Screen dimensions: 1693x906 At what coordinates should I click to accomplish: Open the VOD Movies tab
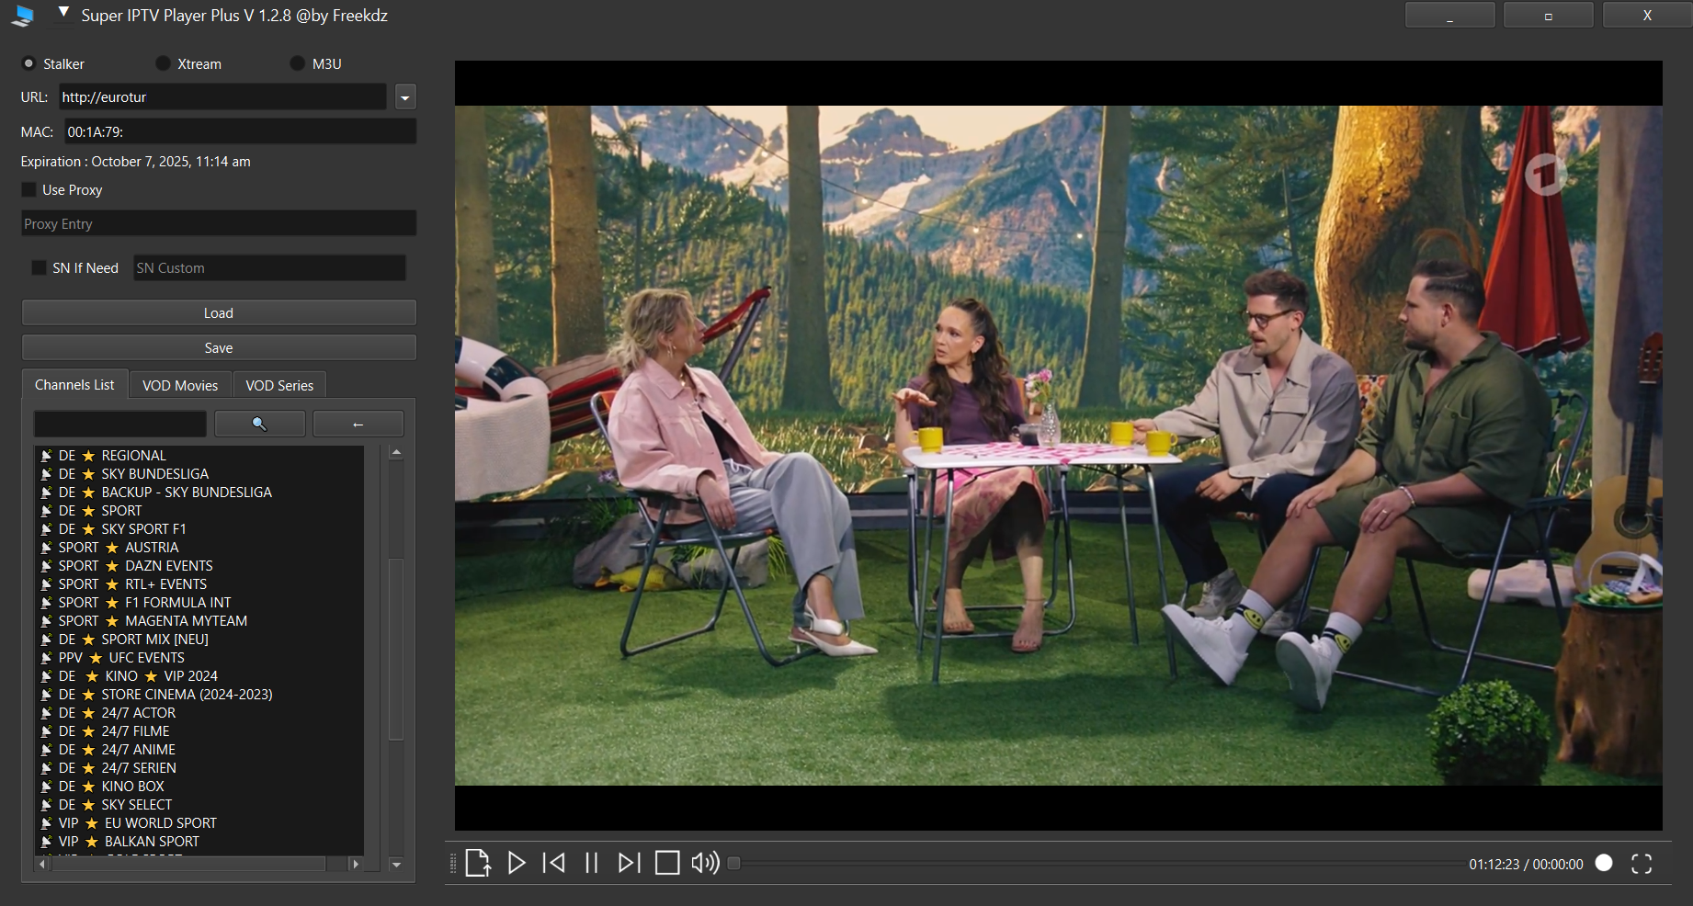tap(180, 385)
